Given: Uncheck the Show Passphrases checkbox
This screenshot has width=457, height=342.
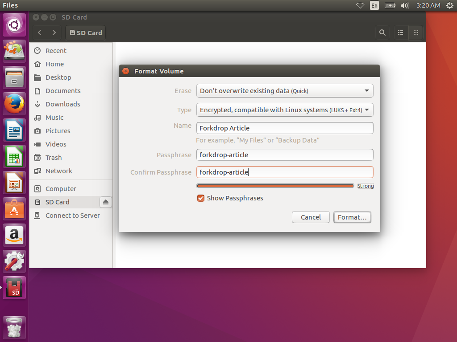Looking at the screenshot, I should [201, 198].
